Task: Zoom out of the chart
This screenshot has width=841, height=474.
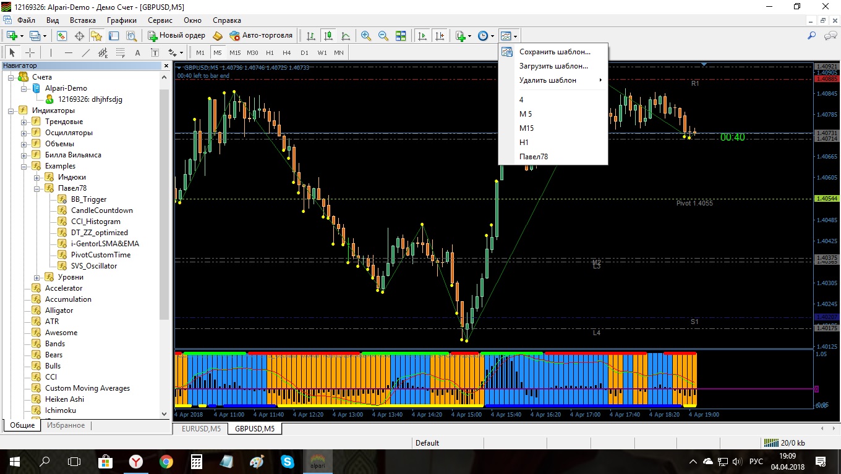Action: (x=383, y=36)
